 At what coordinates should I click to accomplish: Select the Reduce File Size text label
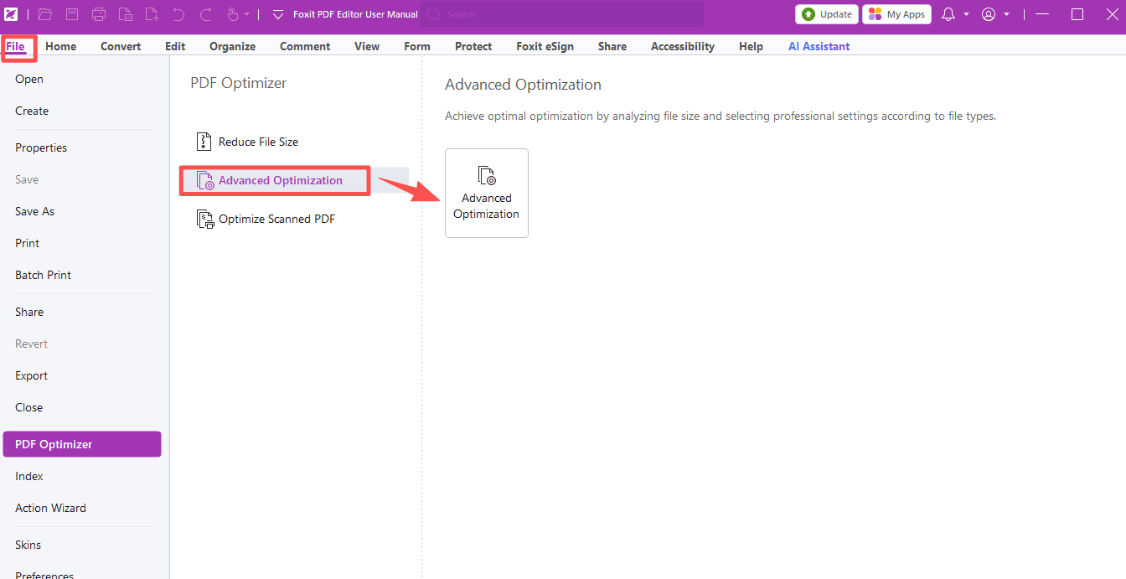click(258, 142)
